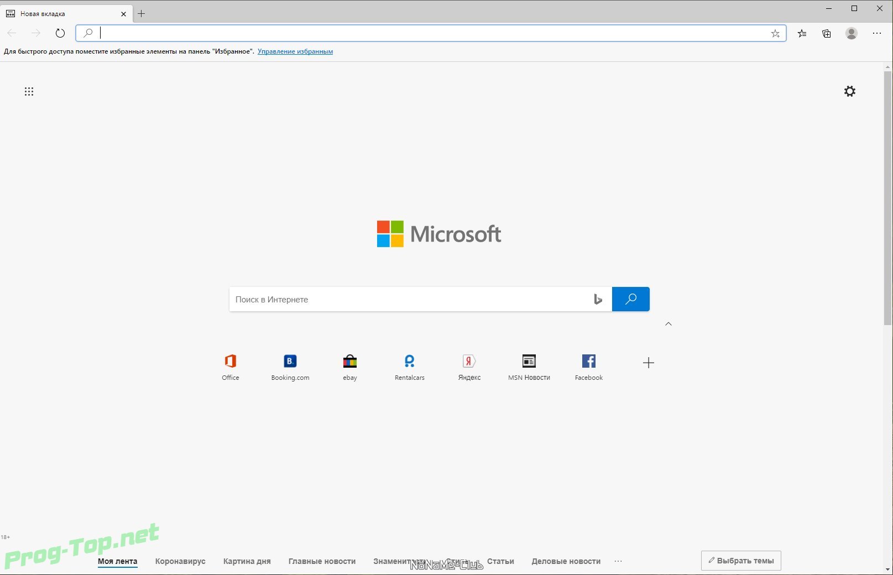Viewport: 893px width, 575px height.
Task: Open the app launcher grid icon
Action: [29, 91]
